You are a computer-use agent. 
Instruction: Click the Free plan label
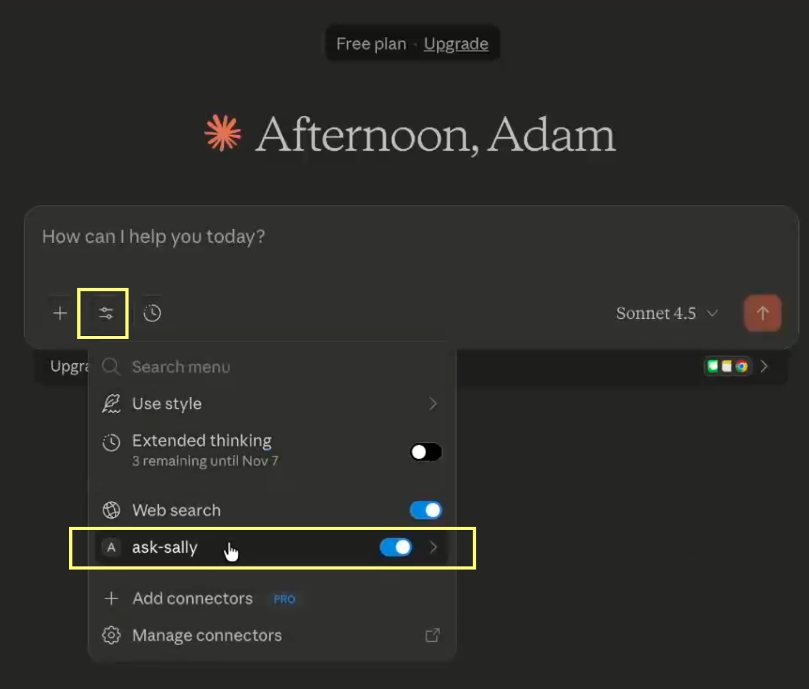point(371,44)
